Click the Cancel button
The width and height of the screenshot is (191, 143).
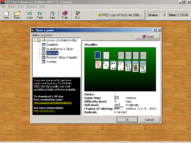pyautogui.click(x=150, y=120)
